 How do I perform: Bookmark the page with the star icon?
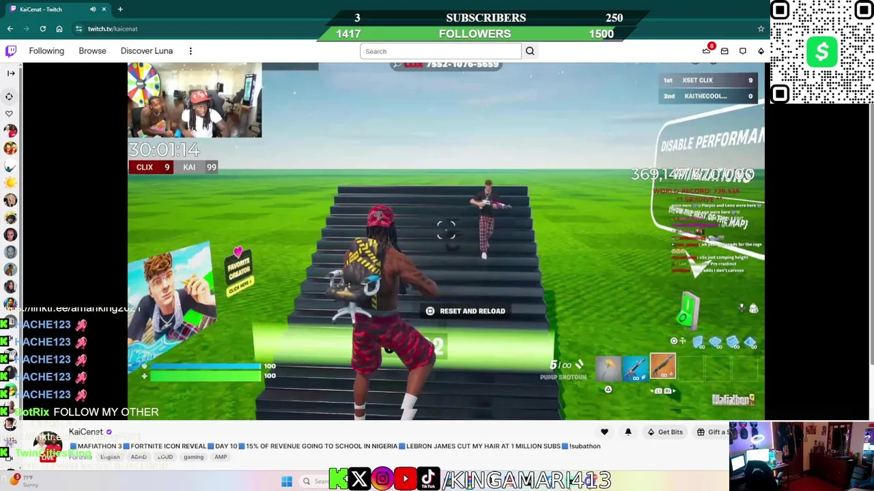point(761,29)
